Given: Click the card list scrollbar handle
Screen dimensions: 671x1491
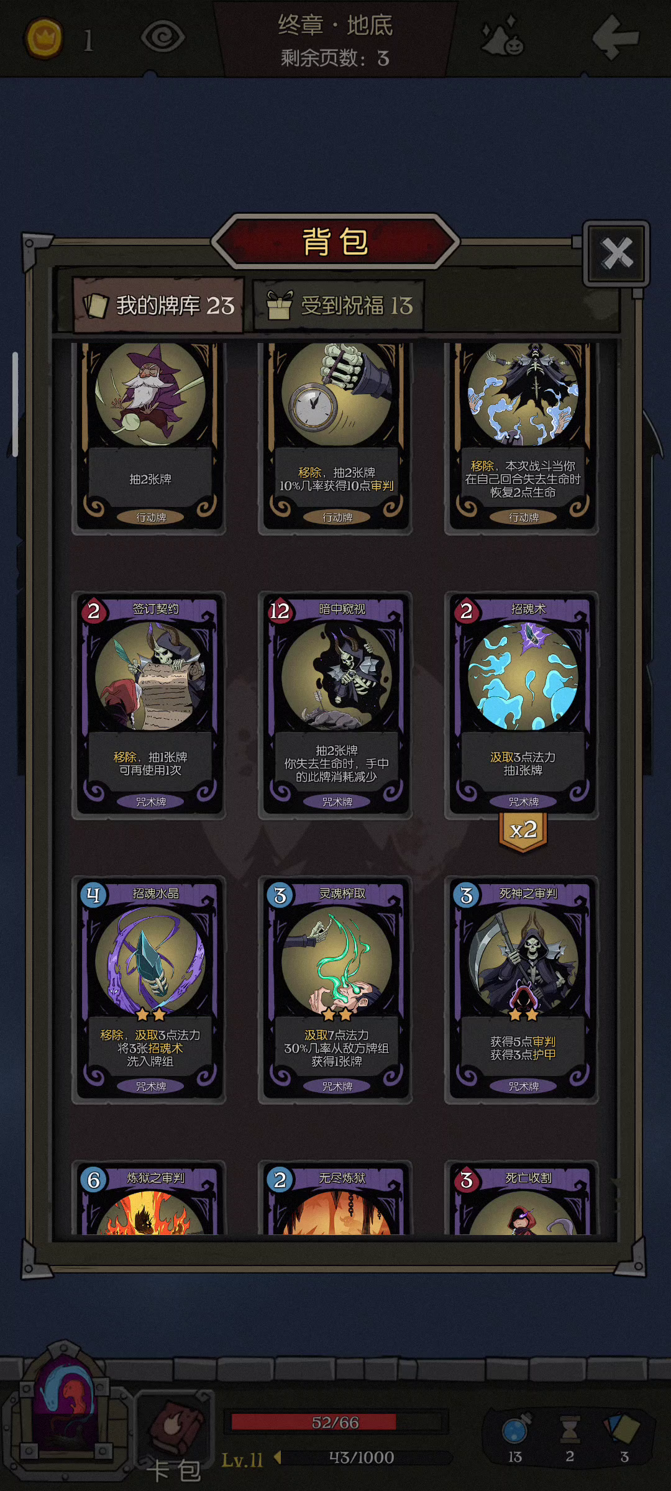Looking at the screenshot, I should (x=15, y=404).
